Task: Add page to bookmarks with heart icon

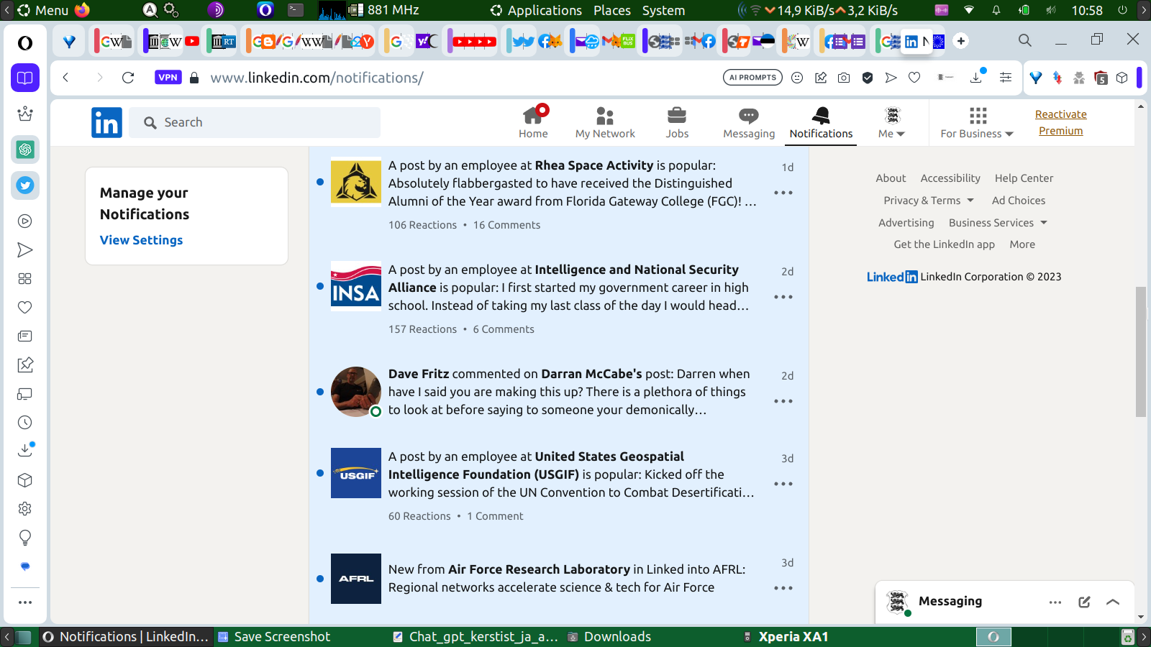Action: coord(914,78)
